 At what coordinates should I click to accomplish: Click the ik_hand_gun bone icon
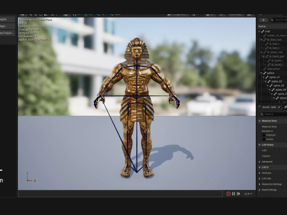point(267,56)
